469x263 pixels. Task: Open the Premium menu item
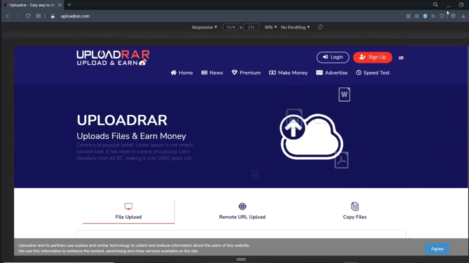(x=246, y=73)
